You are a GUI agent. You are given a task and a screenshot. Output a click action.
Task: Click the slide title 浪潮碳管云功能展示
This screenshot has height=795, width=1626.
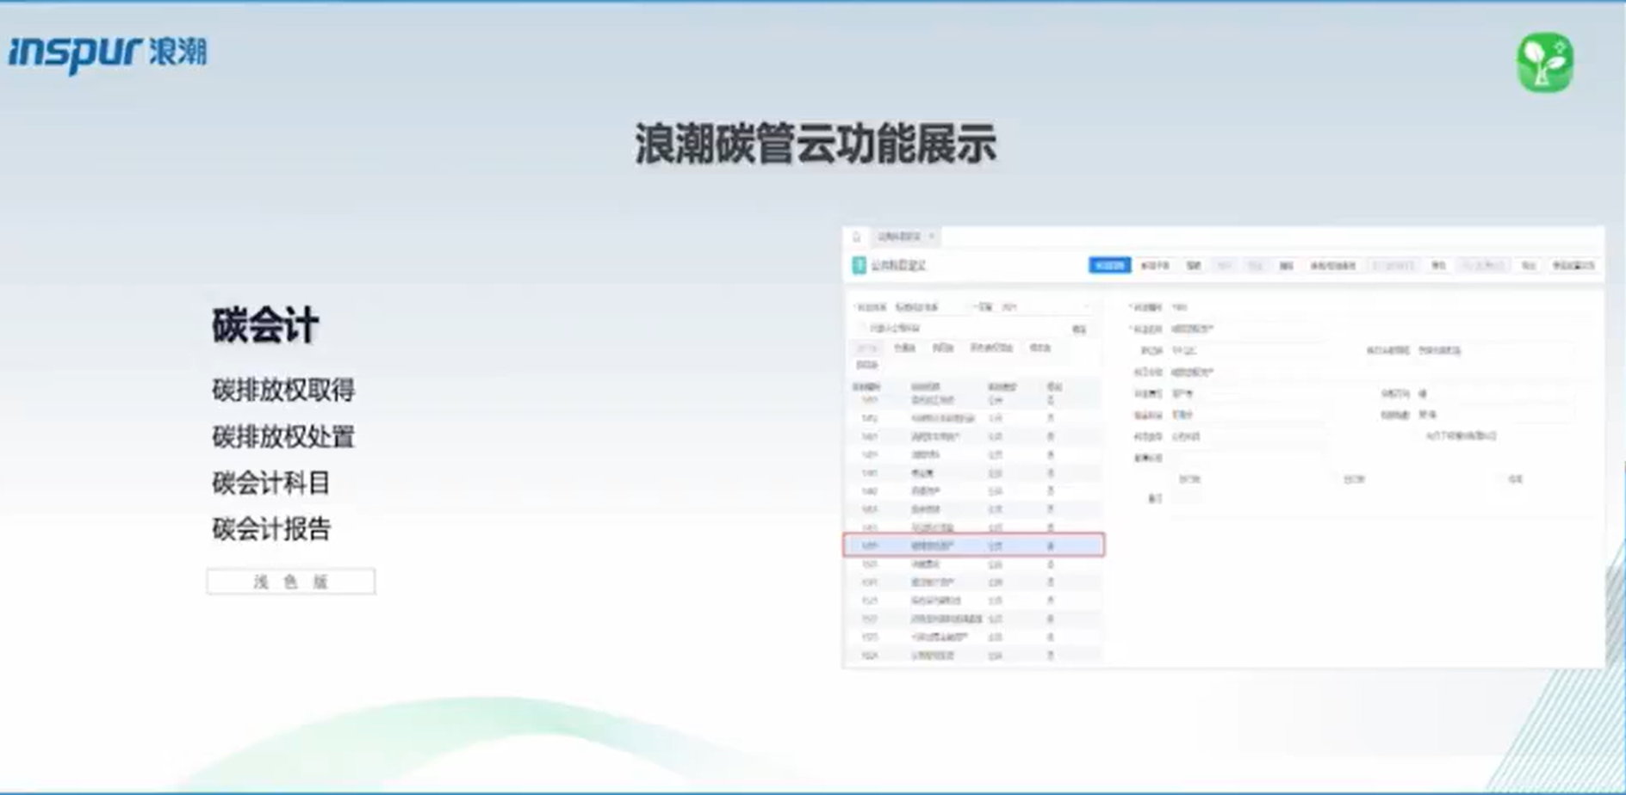coord(816,144)
